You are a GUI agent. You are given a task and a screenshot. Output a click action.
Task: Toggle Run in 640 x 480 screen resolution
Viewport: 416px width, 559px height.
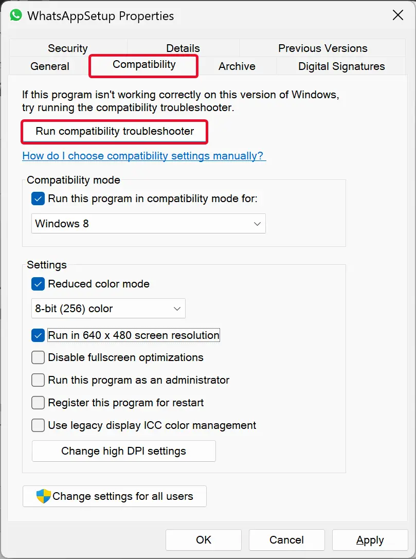coord(38,335)
